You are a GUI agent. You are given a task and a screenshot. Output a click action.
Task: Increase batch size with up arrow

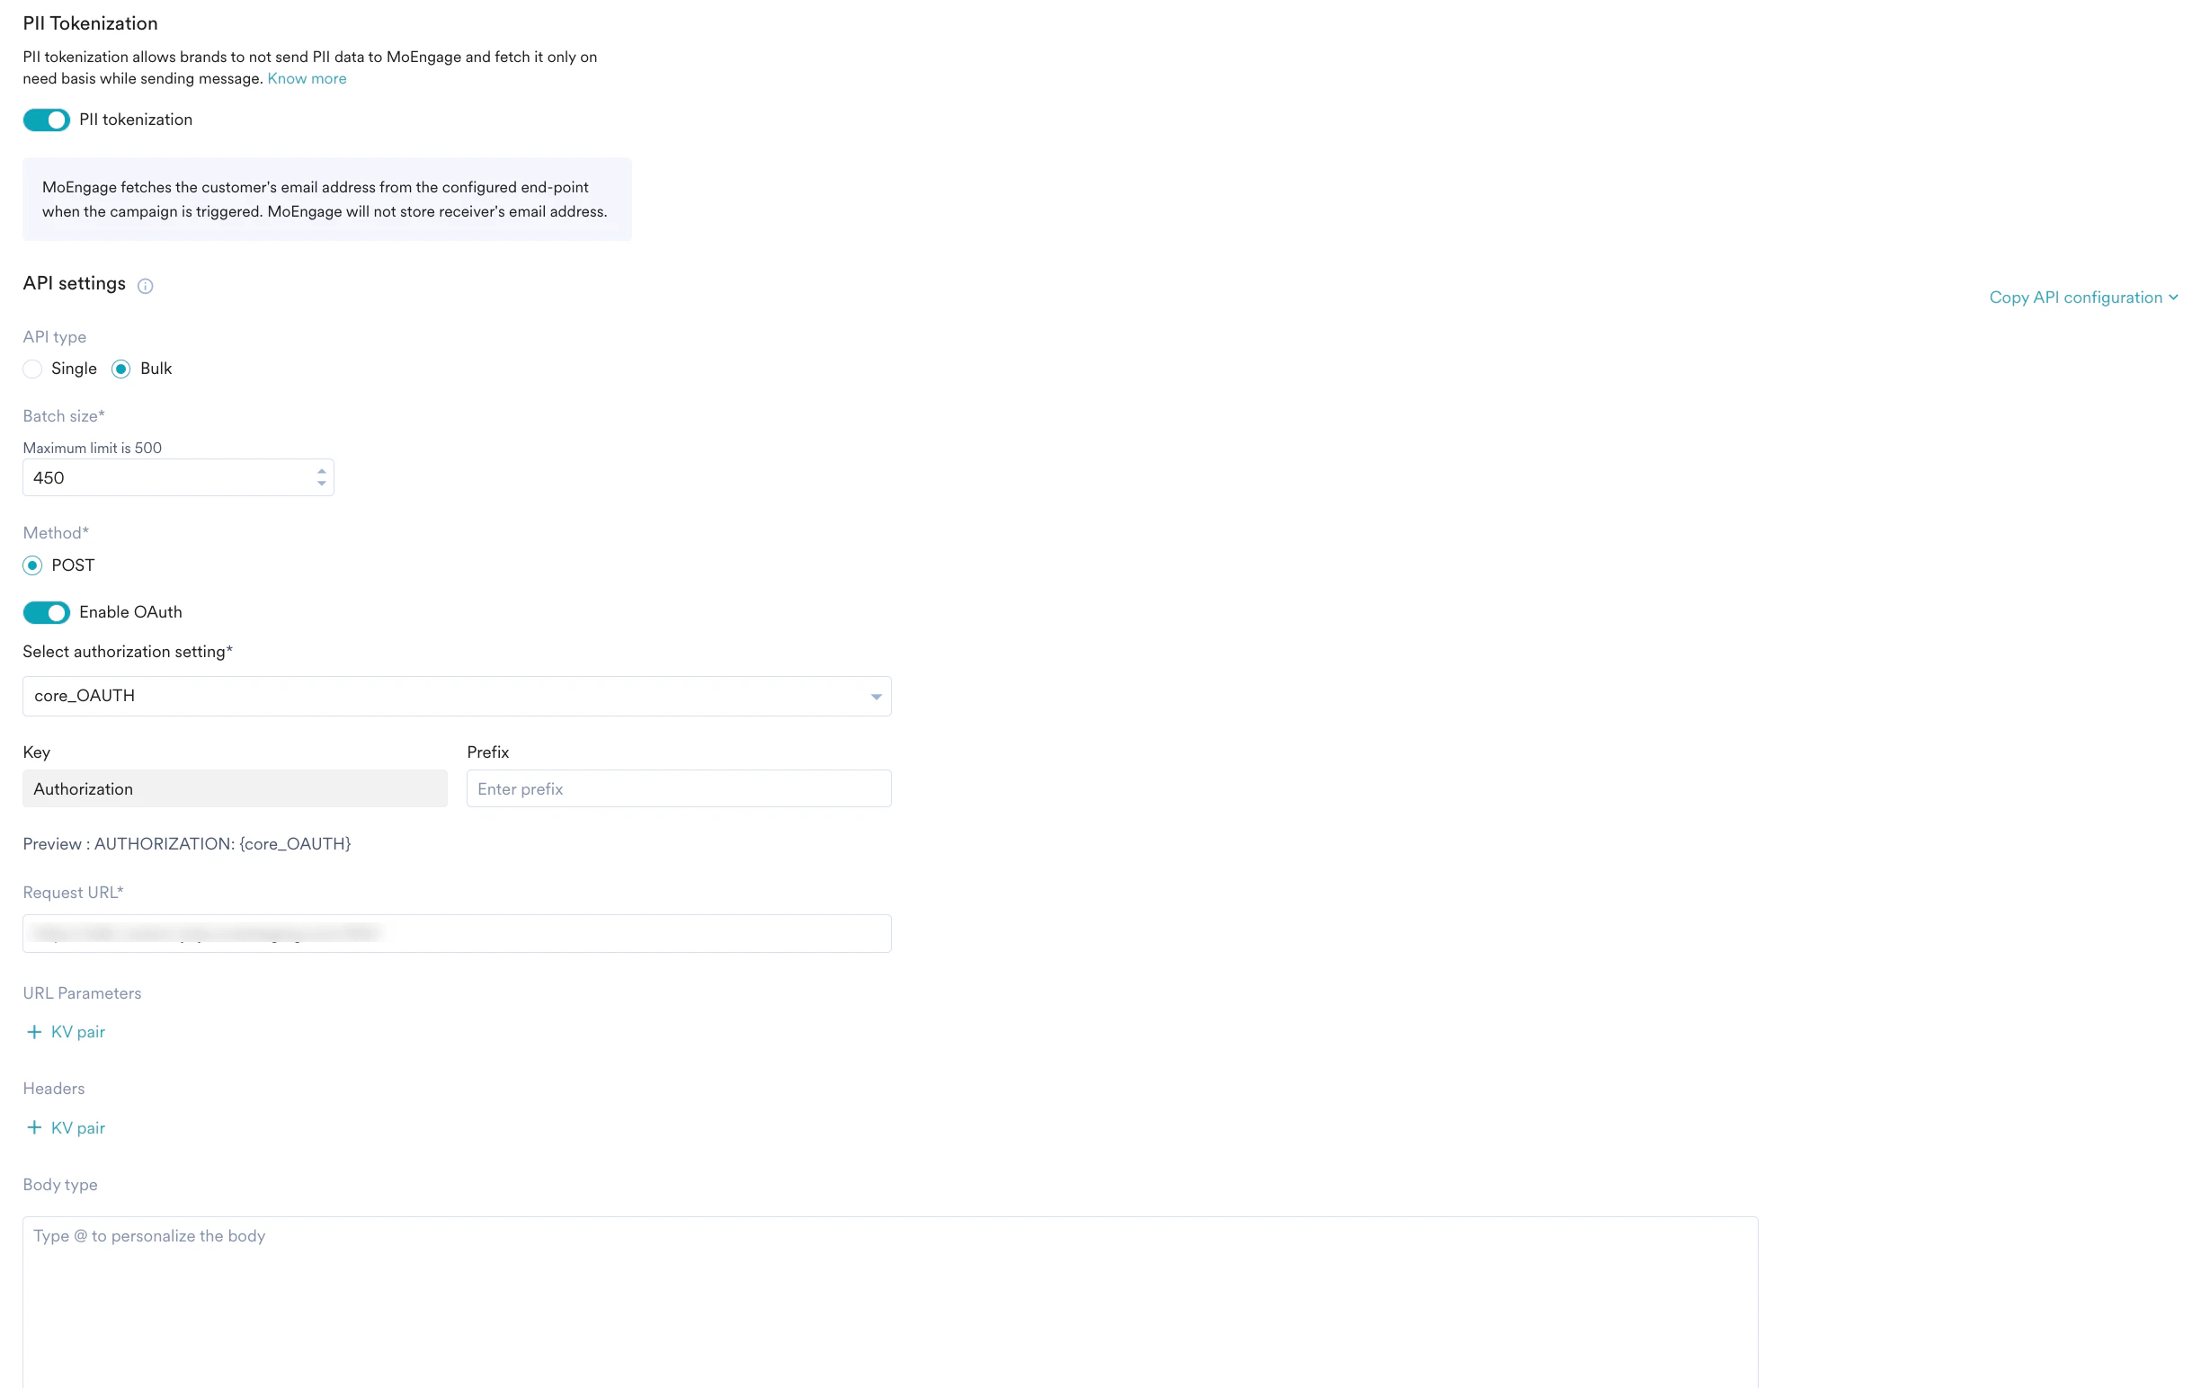tap(321, 472)
